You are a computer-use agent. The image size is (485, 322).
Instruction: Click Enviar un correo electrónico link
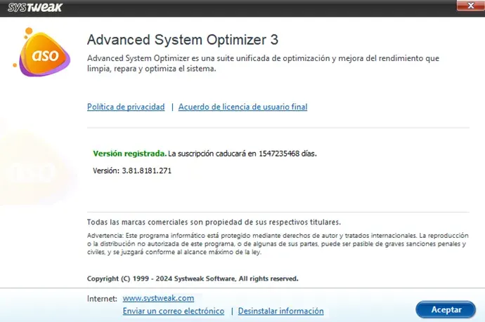point(174,311)
